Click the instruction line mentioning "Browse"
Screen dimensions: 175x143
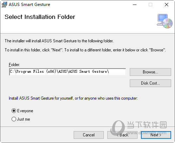(85, 50)
